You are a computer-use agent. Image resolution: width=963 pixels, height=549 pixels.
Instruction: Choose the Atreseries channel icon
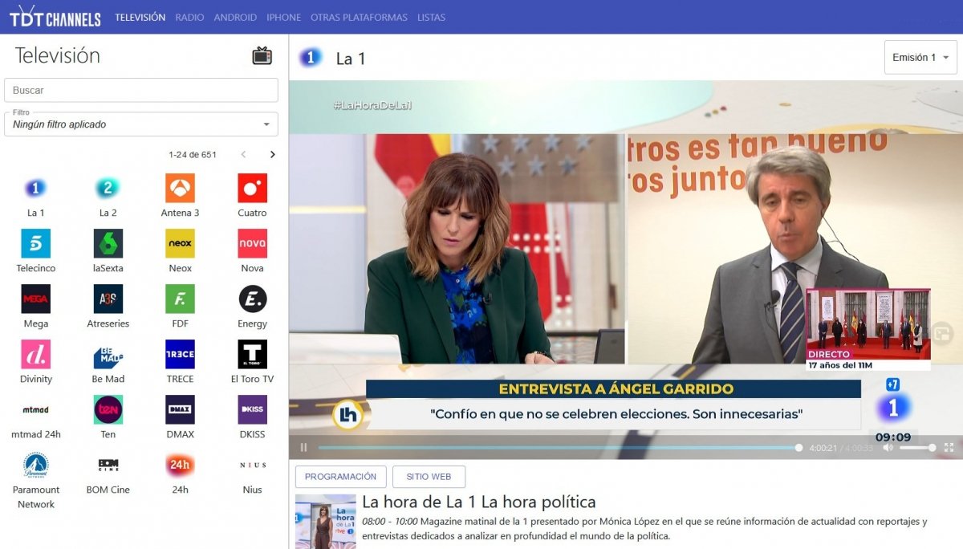pos(108,299)
